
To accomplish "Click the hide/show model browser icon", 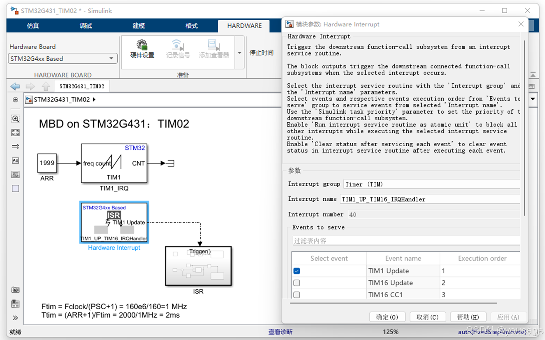I will pos(15,100).
